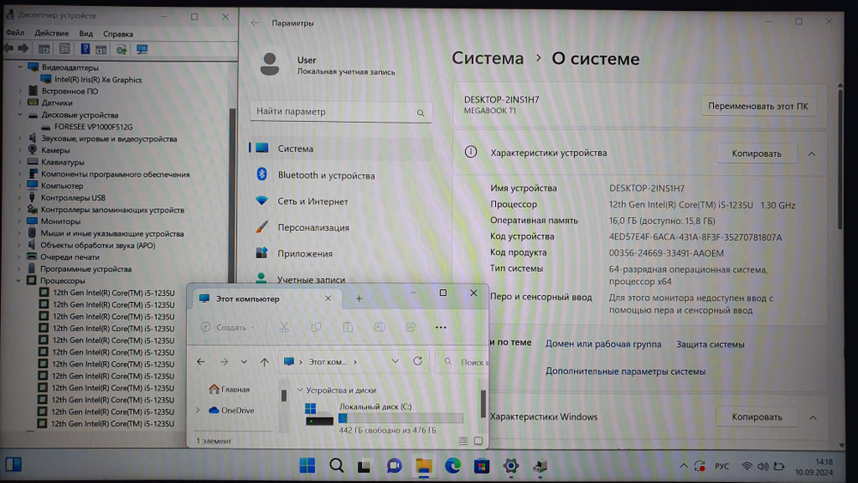The height and width of the screenshot is (483, 858).
Task: Switch Explorer to details view icon
Action: [x=463, y=441]
